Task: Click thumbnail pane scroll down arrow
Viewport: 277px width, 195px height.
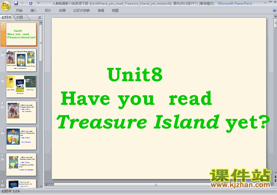Action: point(41,186)
